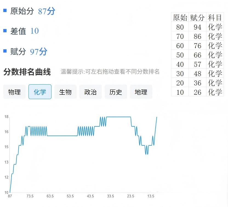This screenshot has width=228, height=207.
Task: Click the blue bullet beside 原始分
Action: pyautogui.click(x=5, y=10)
